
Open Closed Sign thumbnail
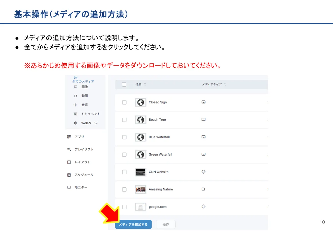coord(141,102)
